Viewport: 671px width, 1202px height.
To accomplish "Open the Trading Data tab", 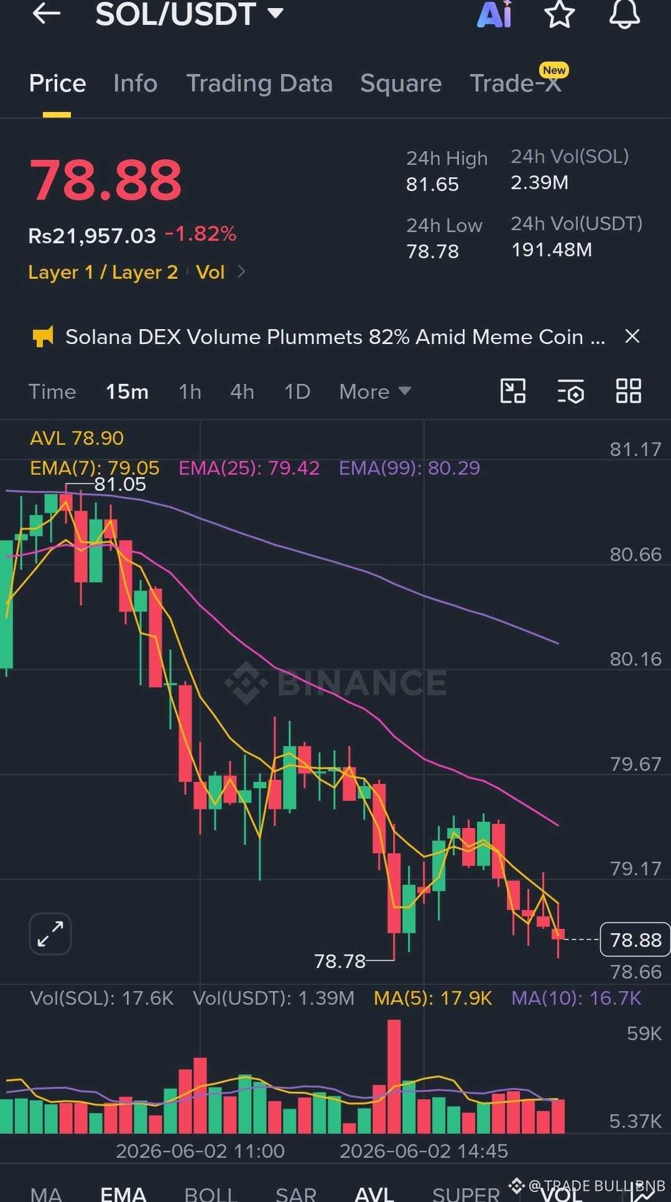I will tap(259, 83).
